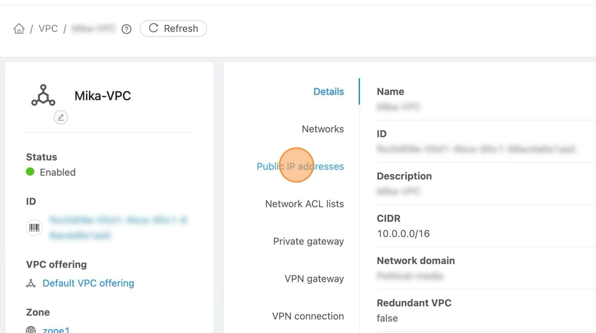Open the Network ACL lists tab

pyautogui.click(x=304, y=204)
